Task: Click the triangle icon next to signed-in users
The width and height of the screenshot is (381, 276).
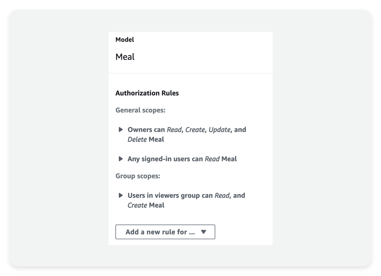Action: click(121, 159)
